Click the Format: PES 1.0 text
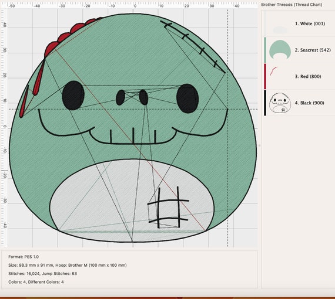Viewport: 335px width, 299px height. coord(24,257)
